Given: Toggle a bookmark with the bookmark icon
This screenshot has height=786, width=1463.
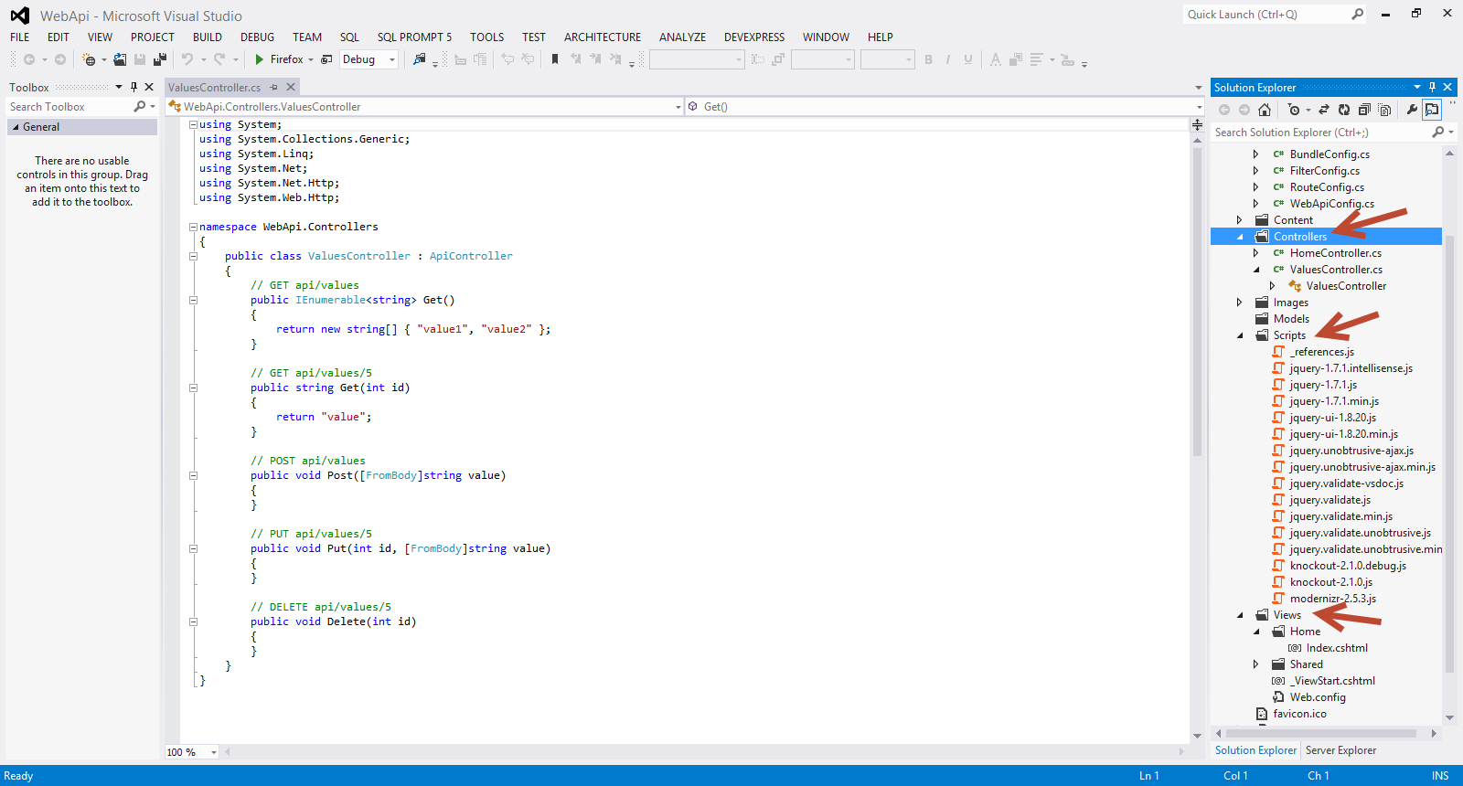Looking at the screenshot, I should (555, 59).
